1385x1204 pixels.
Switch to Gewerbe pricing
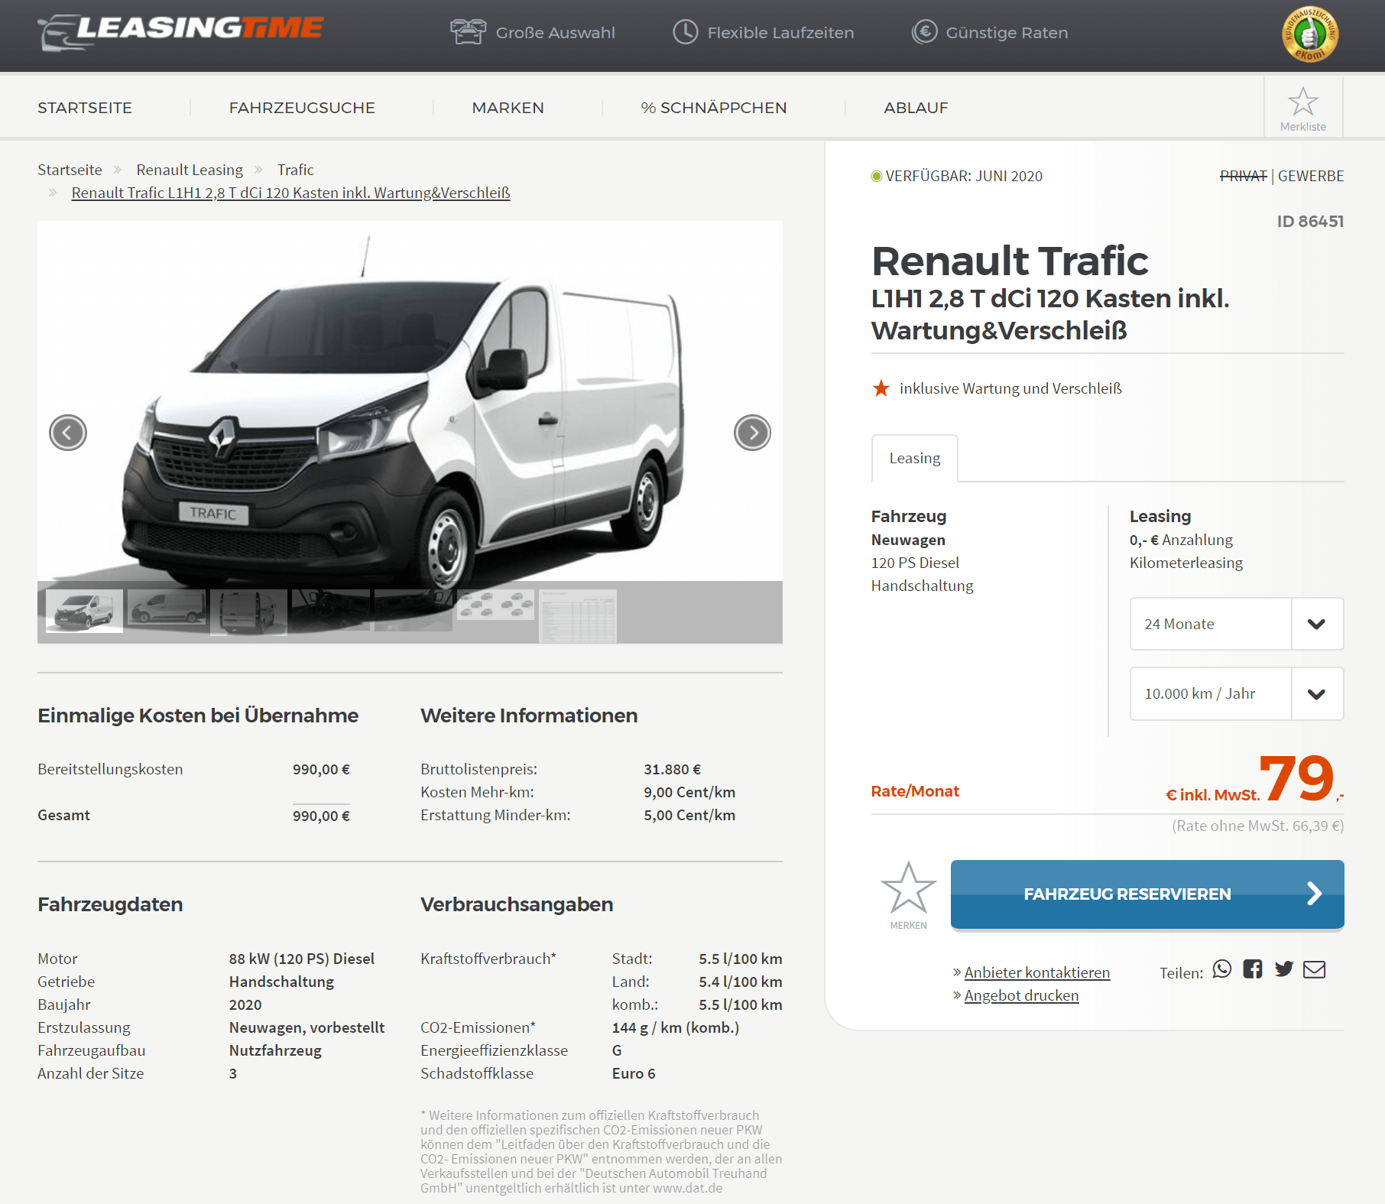[1311, 176]
